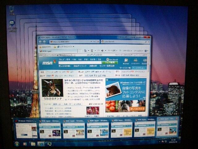
Task: Switch to the スポーツ news tab
Action: [67, 104]
